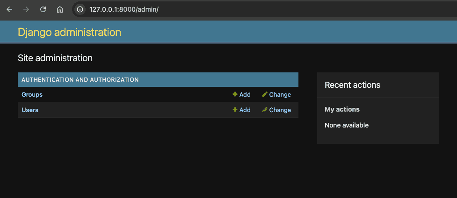Image resolution: width=457 pixels, height=198 pixels.
Task: Click the pencil icon in Users row
Action: coord(265,110)
